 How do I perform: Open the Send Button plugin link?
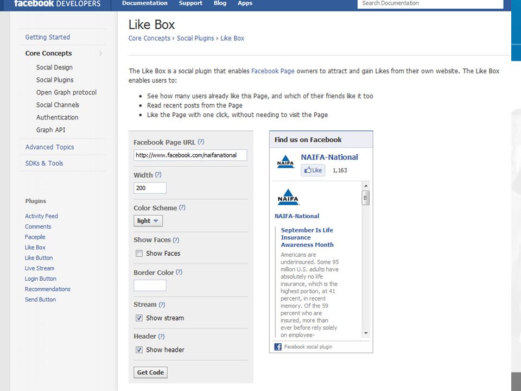pos(40,300)
